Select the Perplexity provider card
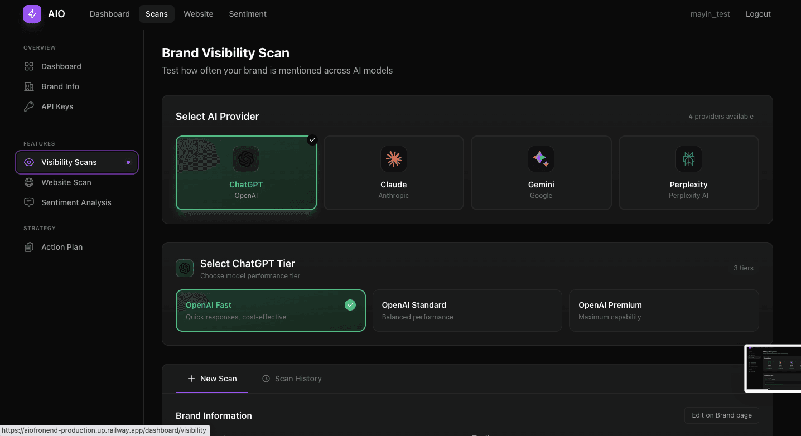Image resolution: width=801 pixels, height=436 pixels. (688, 173)
